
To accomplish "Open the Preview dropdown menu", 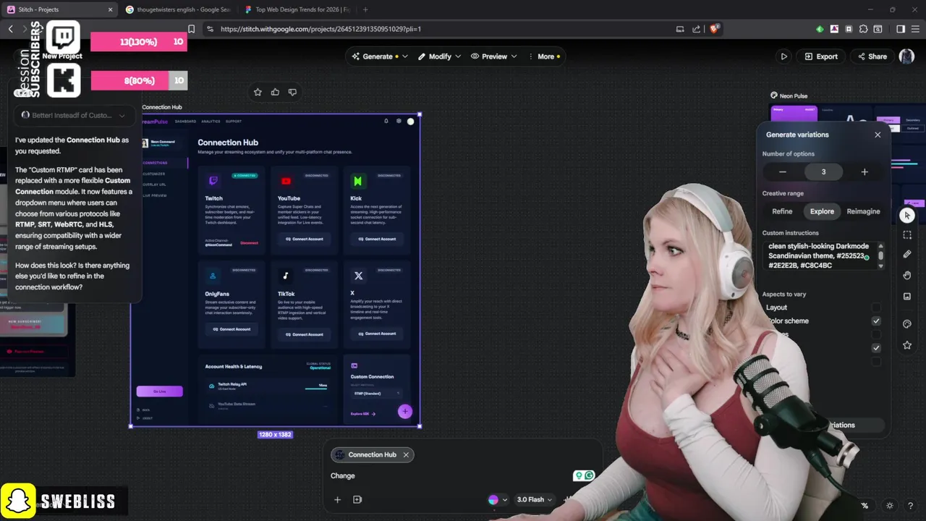I will (x=494, y=56).
